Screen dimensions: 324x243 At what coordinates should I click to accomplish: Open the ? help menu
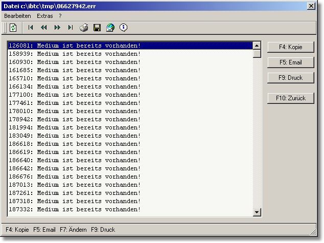click(60, 16)
